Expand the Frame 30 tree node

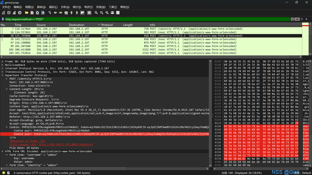(2, 61)
